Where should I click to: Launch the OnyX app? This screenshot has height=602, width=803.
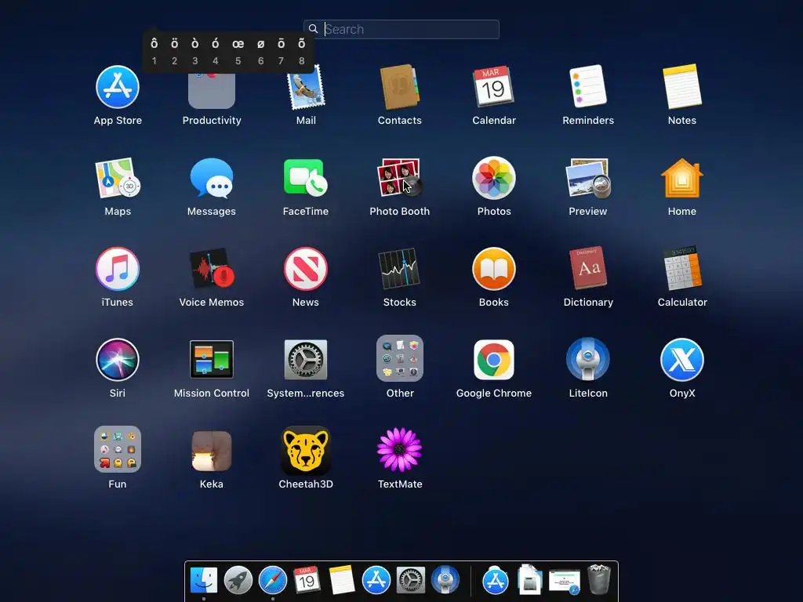click(682, 359)
